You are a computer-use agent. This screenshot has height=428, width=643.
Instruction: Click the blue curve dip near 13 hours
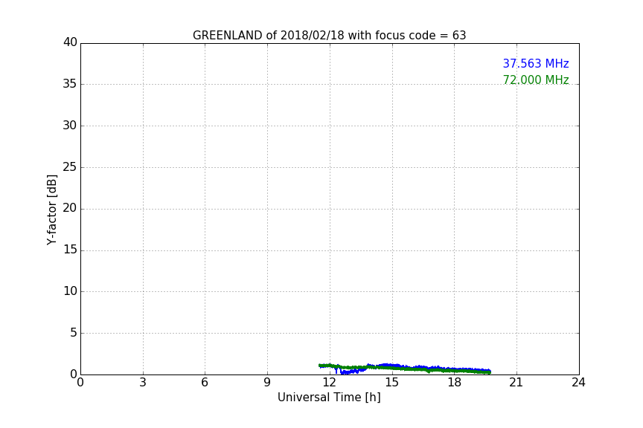347,372
